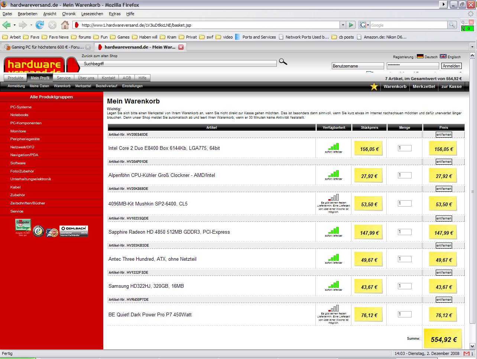Open the Bearbeiten menu
This screenshot has height=359, width=477.
(x=27, y=14)
